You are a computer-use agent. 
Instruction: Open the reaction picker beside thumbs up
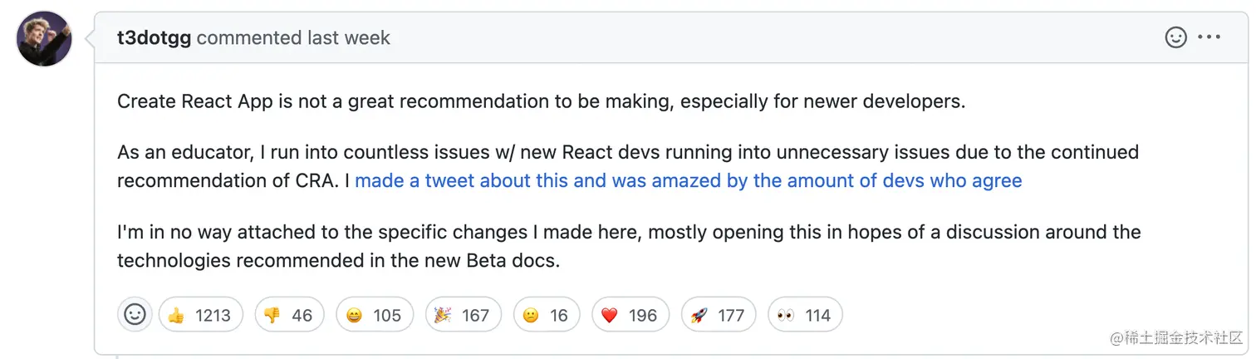[135, 314]
